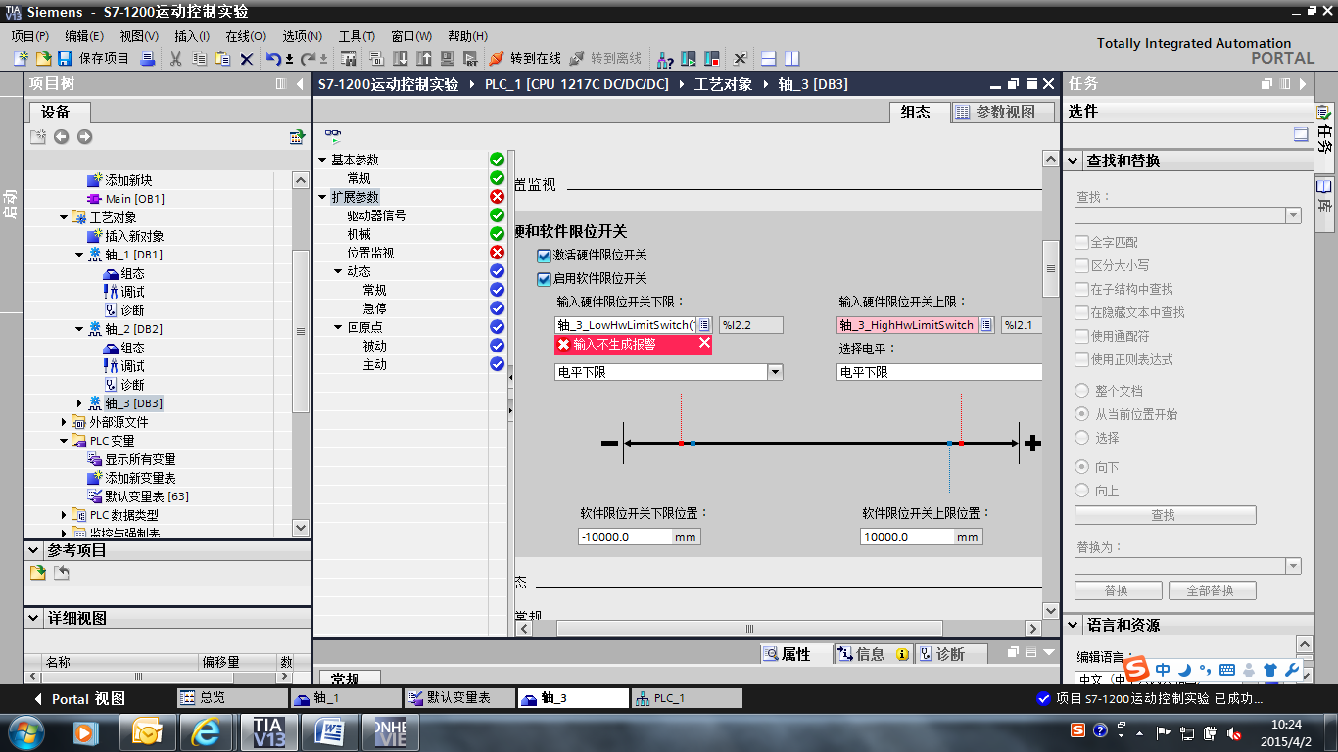Click the print icon in toolbar
This screenshot has height=752, width=1338.
[148, 59]
